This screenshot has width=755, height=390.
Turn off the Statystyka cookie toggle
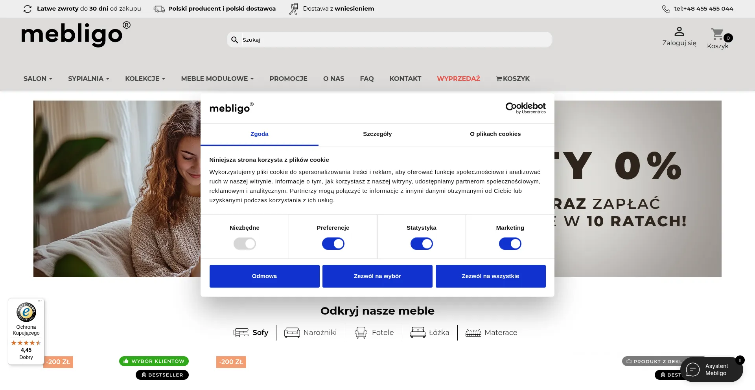coord(422,244)
